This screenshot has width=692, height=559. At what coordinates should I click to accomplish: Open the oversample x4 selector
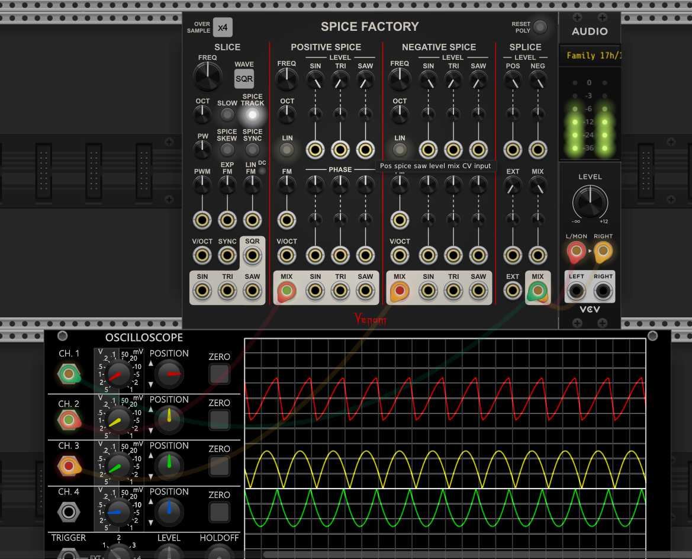pyautogui.click(x=222, y=27)
